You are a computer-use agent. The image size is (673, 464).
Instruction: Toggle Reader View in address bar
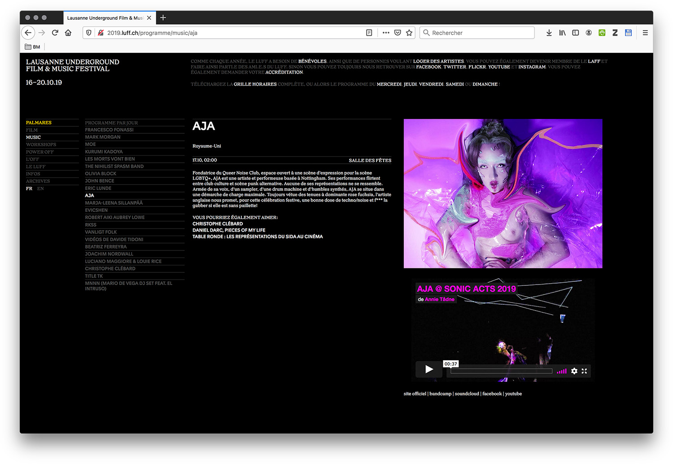click(x=369, y=33)
